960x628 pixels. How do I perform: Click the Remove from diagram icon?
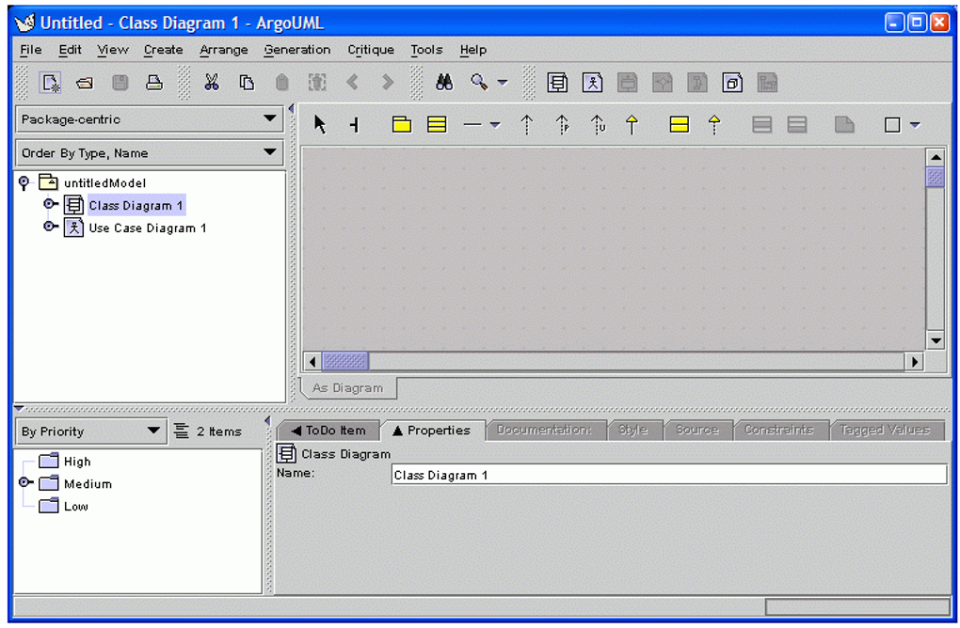[x=316, y=83]
